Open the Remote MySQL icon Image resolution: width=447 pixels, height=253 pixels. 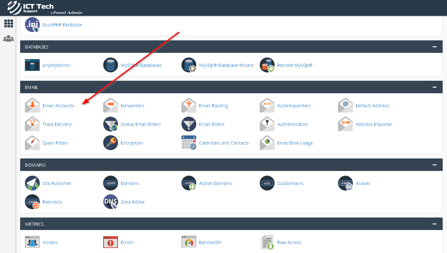coord(267,65)
